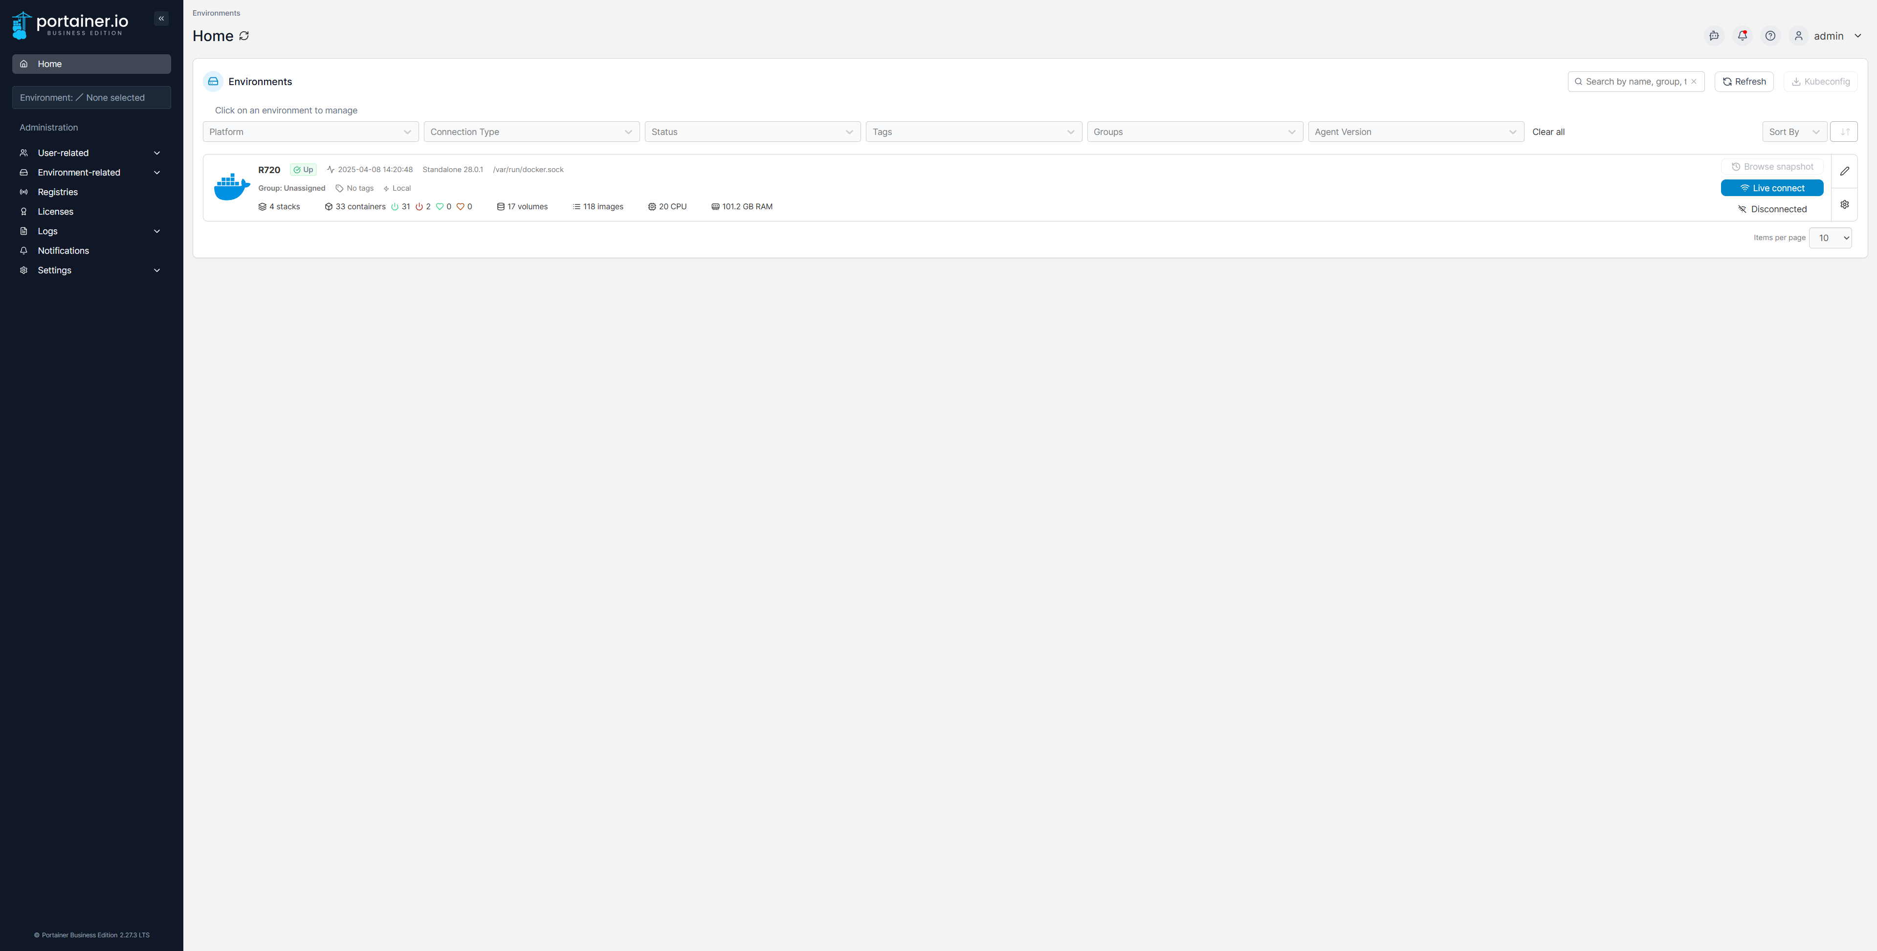Open R720 environment settings via the gear icon
This screenshot has height=951, width=1877.
click(x=1844, y=205)
